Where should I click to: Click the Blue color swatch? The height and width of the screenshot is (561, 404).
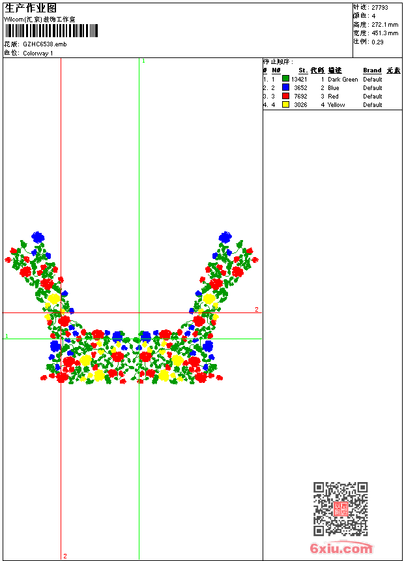(285, 87)
